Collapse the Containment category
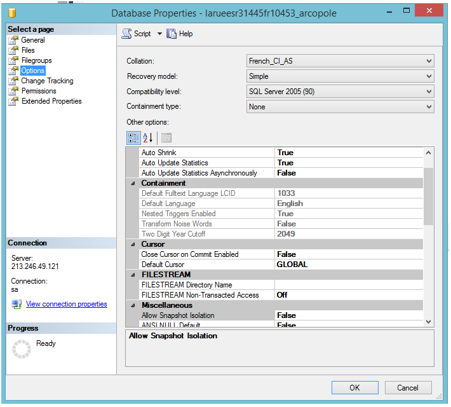Screen dimensions: 451x407 (x=133, y=184)
